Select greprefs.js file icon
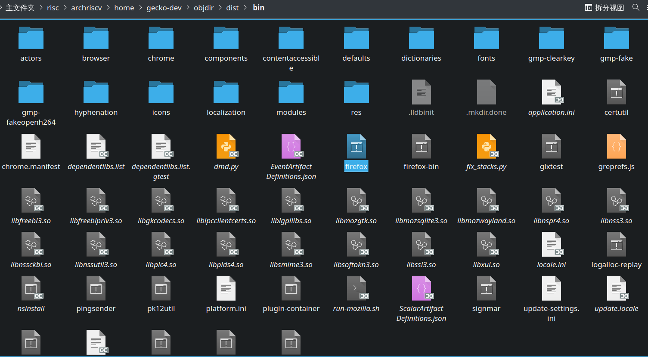The image size is (648, 357). tap(617, 146)
